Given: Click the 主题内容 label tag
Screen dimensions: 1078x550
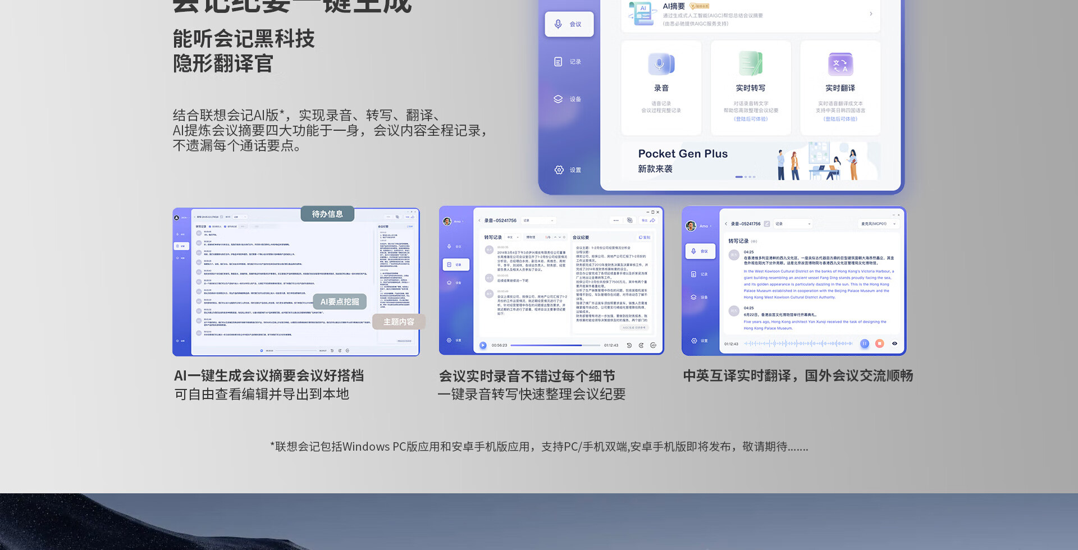Looking at the screenshot, I should pos(399,322).
